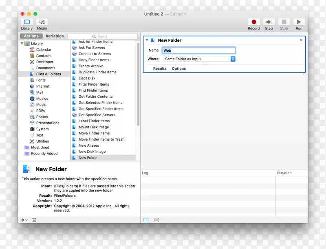Screen dimensions: 326x249
Task: Choose the Get Folder Contents action
Action: pyautogui.click(x=95, y=97)
